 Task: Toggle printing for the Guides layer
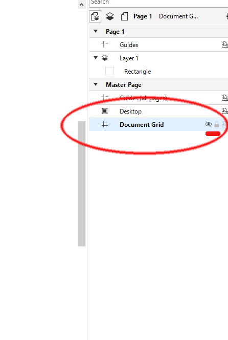(224, 44)
